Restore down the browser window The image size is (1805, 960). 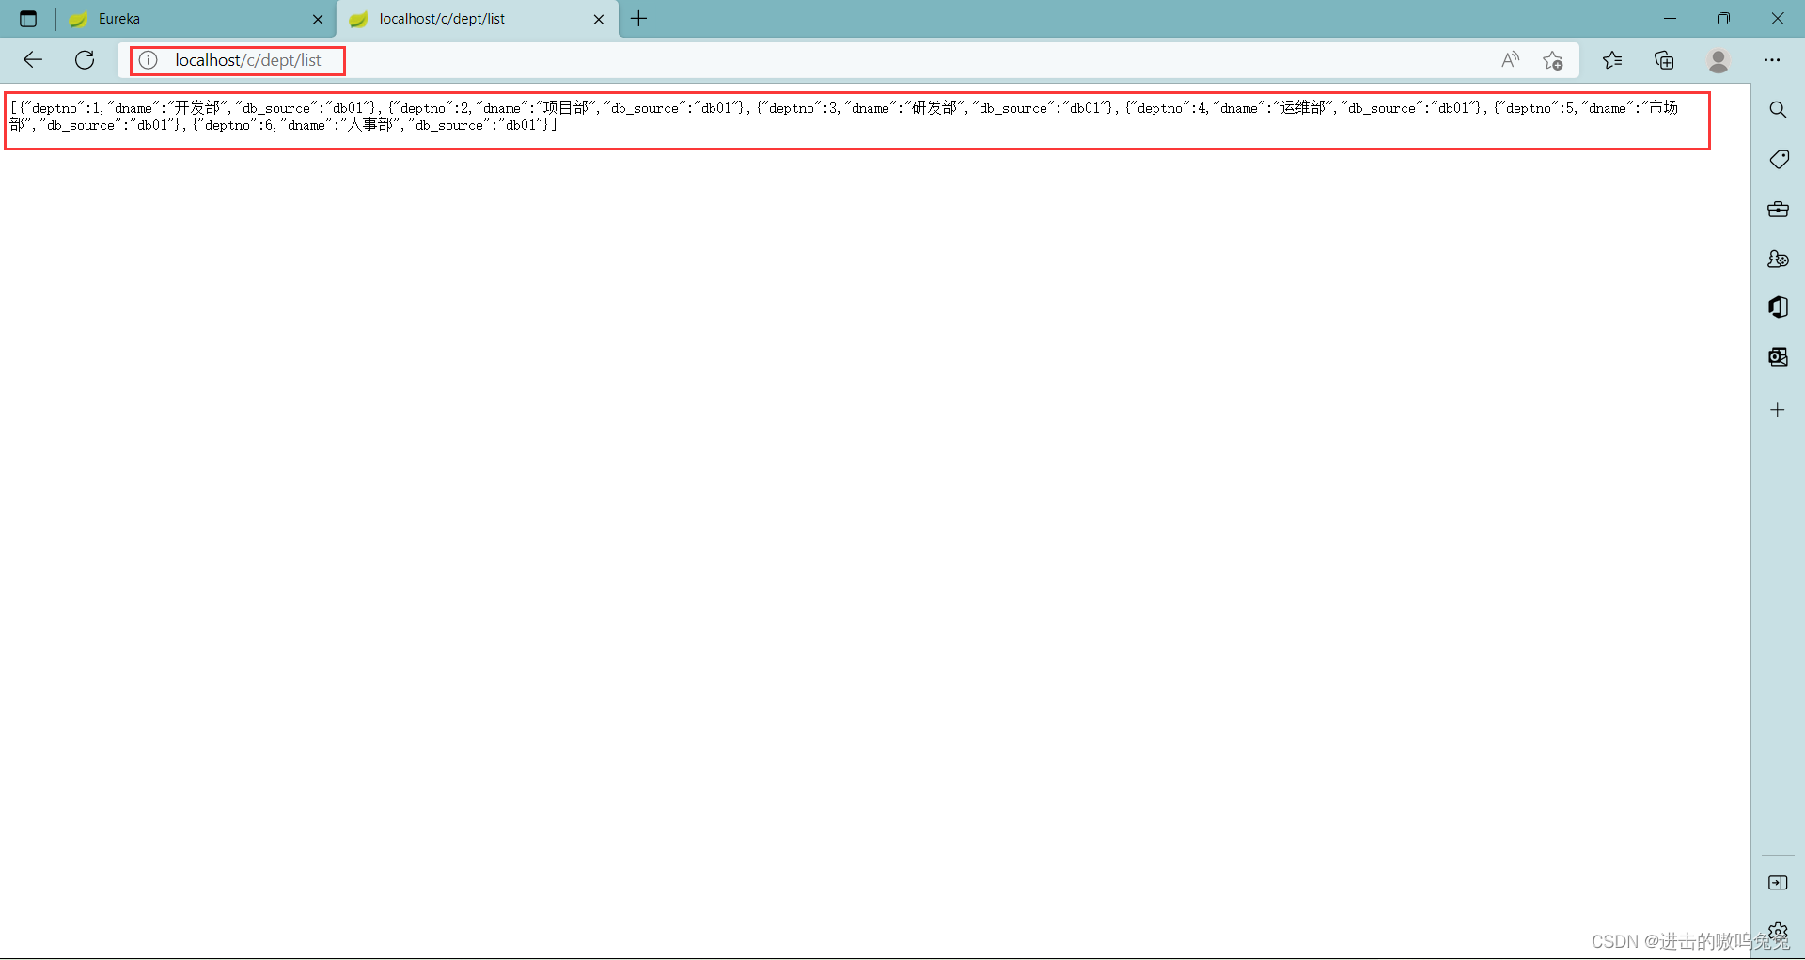point(1723,19)
